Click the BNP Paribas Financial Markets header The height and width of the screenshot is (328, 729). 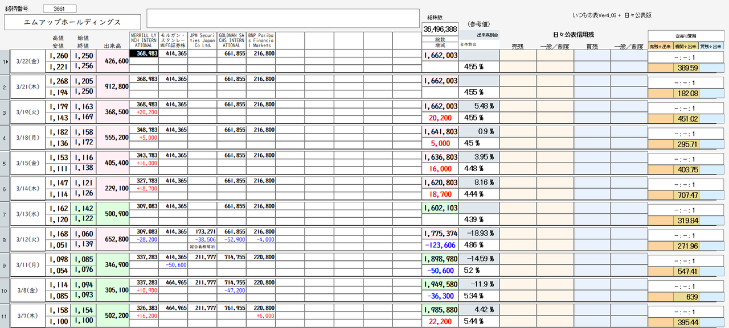click(261, 40)
